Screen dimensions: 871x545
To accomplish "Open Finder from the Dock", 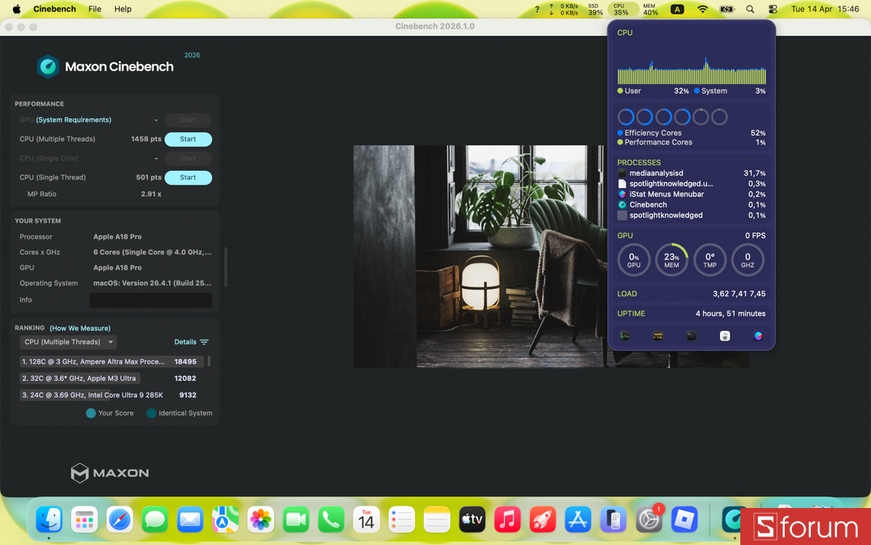I will click(49, 520).
